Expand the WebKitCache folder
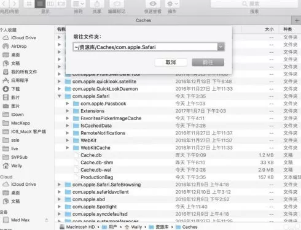This screenshot has height=230, width=301. coord(68,148)
